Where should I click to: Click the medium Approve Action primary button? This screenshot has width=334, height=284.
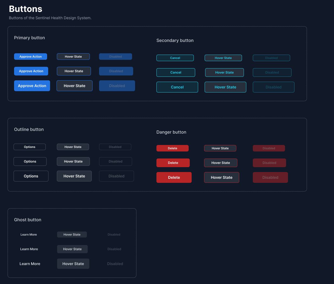click(x=31, y=71)
